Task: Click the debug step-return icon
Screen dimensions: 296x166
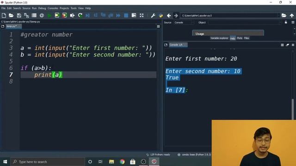Action: (111, 15)
